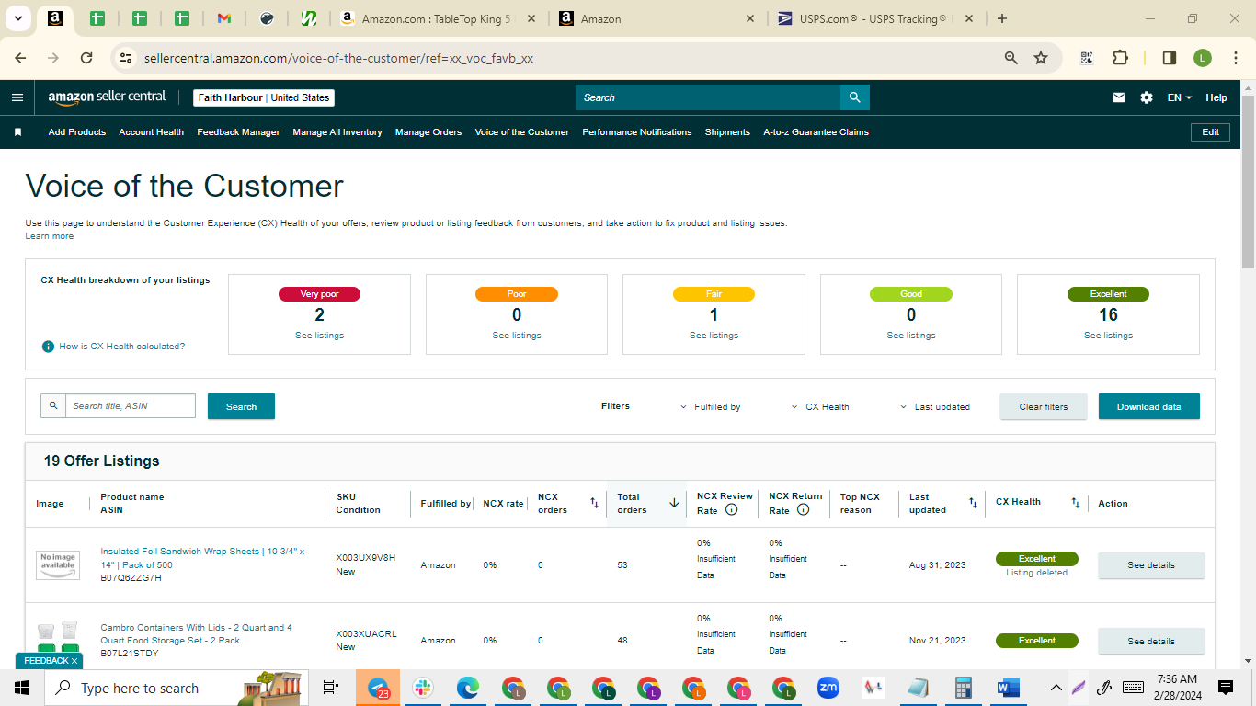Open A-to-z Guarantee Claims
Image resolution: width=1256 pixels, height=706 pixels.
[816, 132]
